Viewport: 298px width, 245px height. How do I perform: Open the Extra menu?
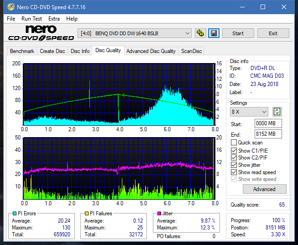click(54, 19)
